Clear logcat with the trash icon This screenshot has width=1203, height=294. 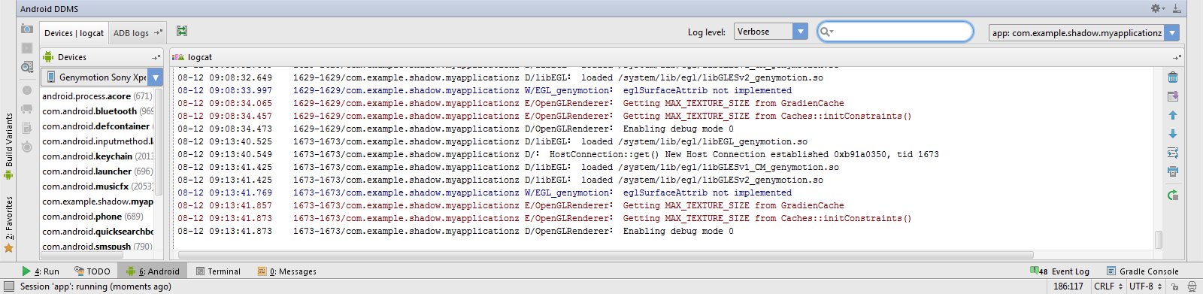point(1173,77)
